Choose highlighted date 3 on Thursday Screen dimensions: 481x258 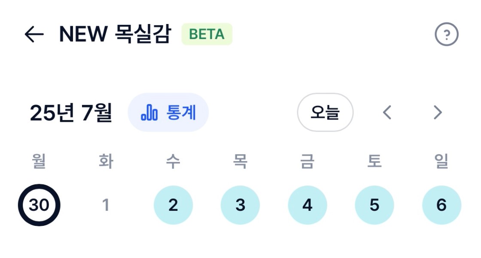pyautogui.click(x=240, y=205)
